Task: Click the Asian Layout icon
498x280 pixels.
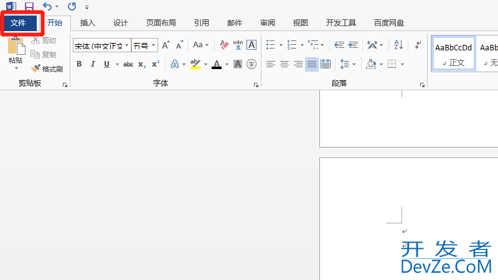Action: [372, 45]
